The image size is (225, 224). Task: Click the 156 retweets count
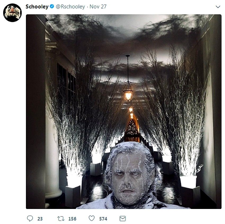(72, 219)
